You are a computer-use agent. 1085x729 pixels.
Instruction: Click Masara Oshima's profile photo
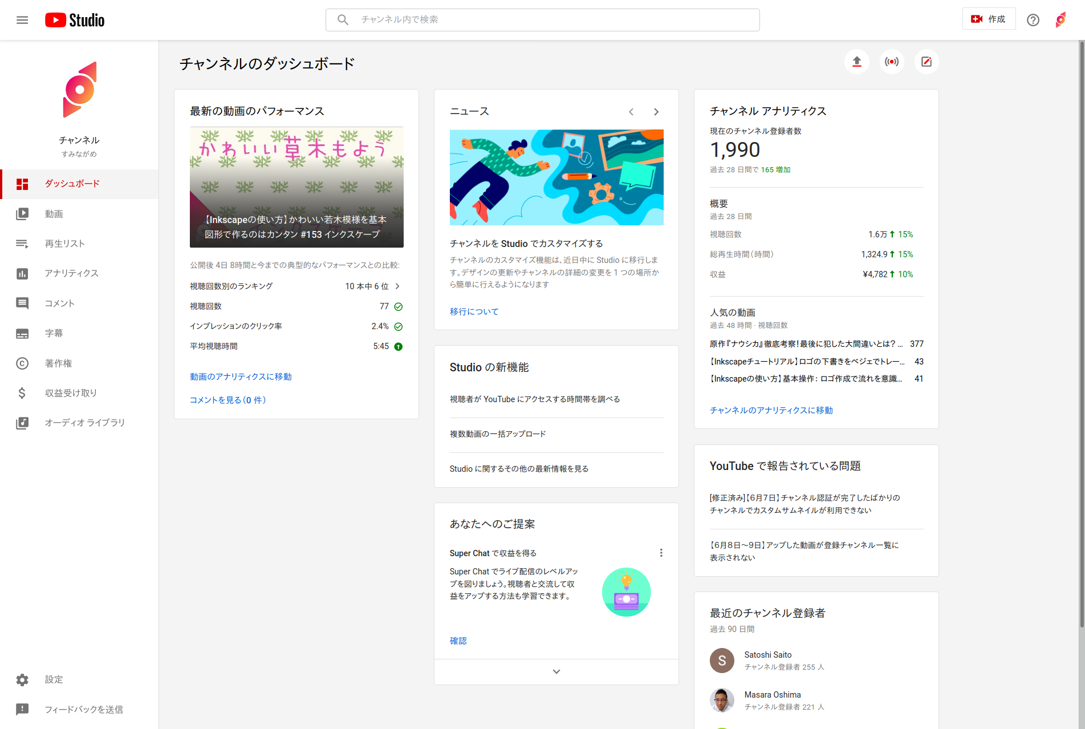(x=722, y=700)
